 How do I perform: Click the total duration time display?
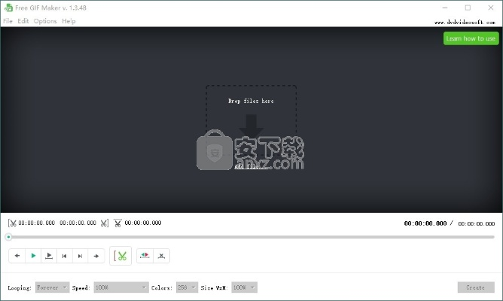477,223
